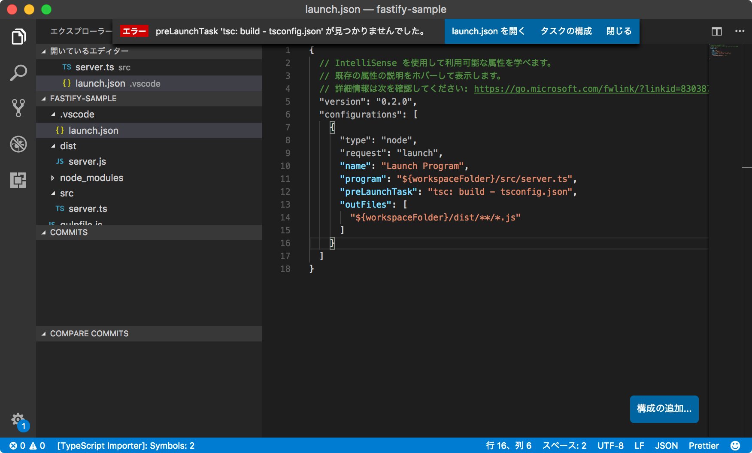Click the Prettier status bar item

tap(703, 446)
